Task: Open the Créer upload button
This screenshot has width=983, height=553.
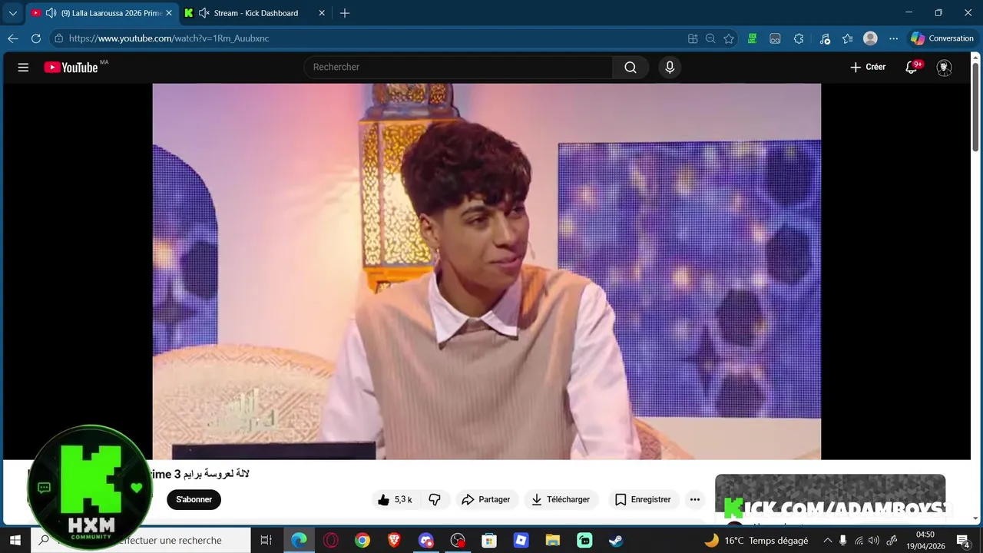Action: tap(868, 67)
